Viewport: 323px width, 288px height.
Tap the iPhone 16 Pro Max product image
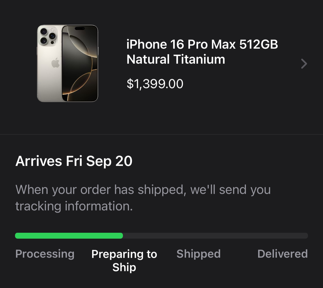pyautogui.click(x=67, y=63)
